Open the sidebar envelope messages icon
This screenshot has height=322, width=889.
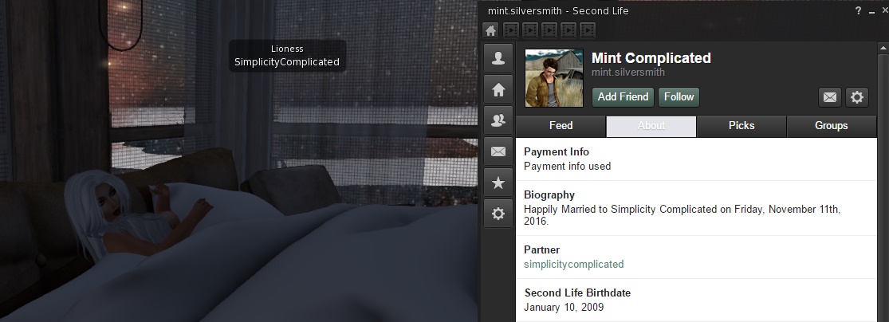click(498, 151)
